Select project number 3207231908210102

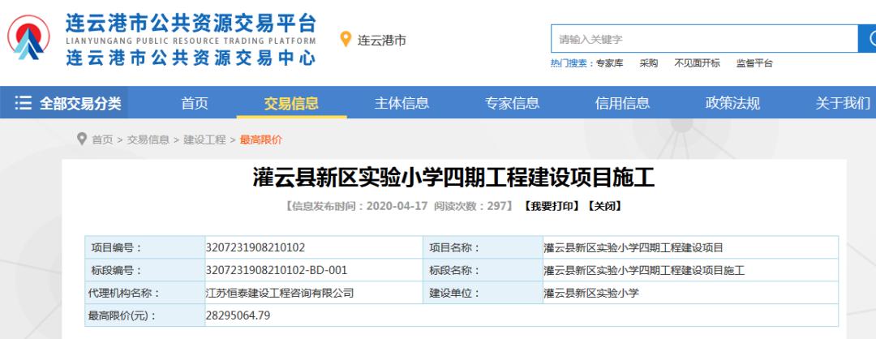pyautogui.click(x=255, y=247)
